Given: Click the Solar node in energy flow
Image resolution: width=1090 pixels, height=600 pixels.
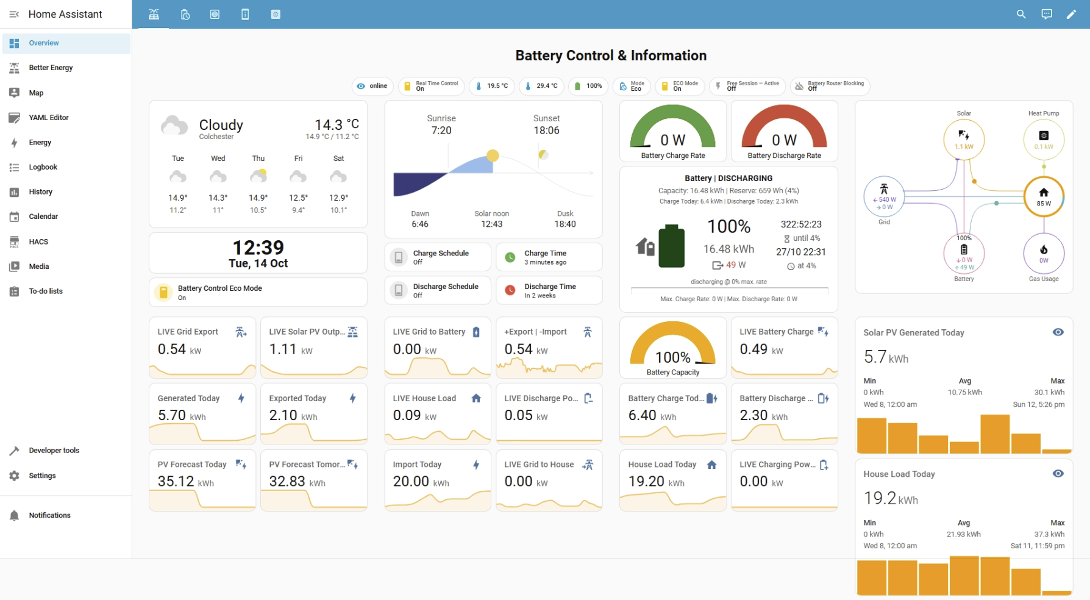Looking at the screenshot, I should click(x=964, y=139).
